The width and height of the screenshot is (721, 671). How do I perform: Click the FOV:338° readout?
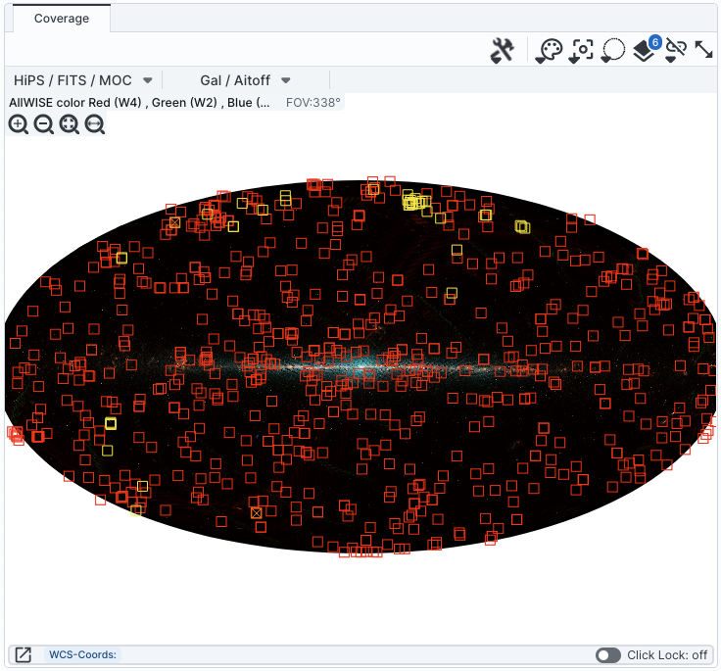313,103
